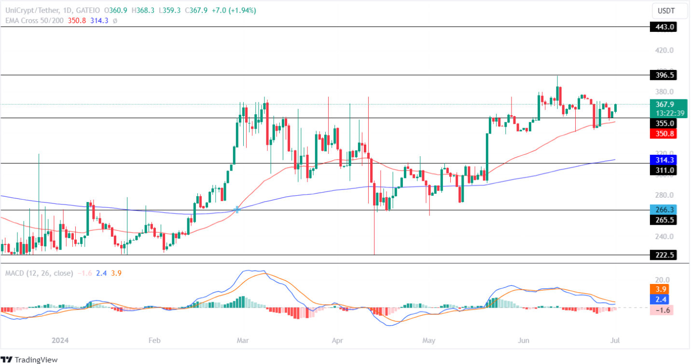Click the 2024 label on time axis

point(60,340)
